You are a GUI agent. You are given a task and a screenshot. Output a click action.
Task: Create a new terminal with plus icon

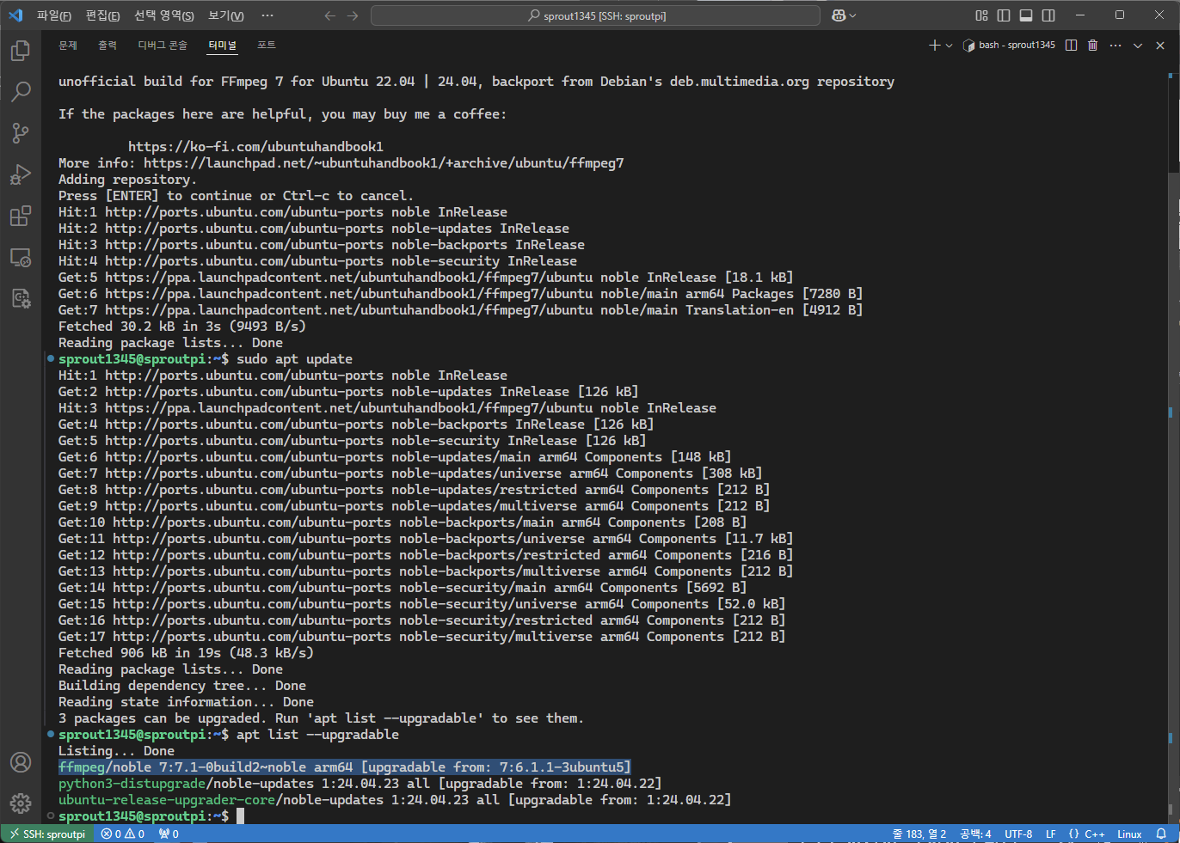(x=935, y=45)
